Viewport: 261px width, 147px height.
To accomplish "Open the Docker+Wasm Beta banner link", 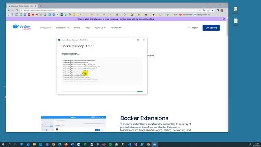I will (146, 19).
